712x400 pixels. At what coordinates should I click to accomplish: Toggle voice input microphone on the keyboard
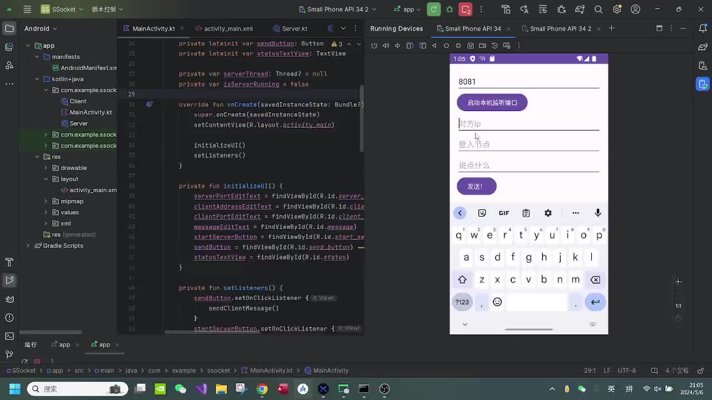[x=598, y=213]
